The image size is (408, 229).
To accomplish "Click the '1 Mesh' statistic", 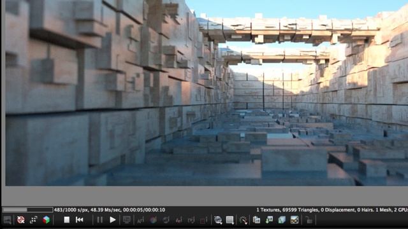I will [x=384, y=210].
